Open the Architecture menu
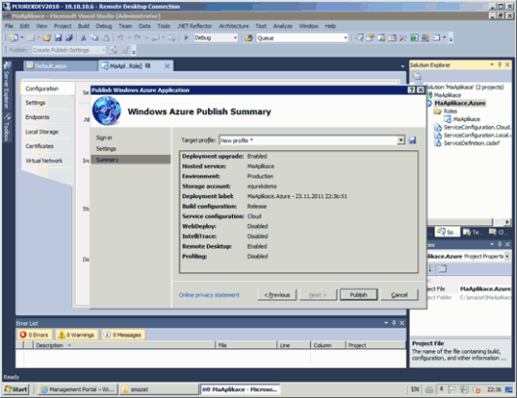The height and width of the screenshot is (398, 517). [234, 26]
